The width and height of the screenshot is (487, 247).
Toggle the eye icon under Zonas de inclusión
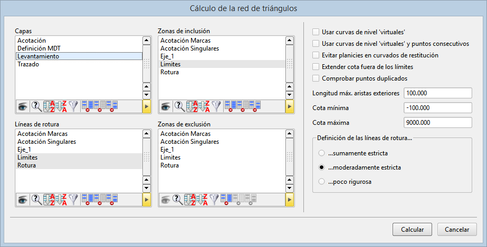click(166, 106)
